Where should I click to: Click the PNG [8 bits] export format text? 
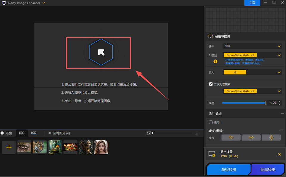pos(229,156)
